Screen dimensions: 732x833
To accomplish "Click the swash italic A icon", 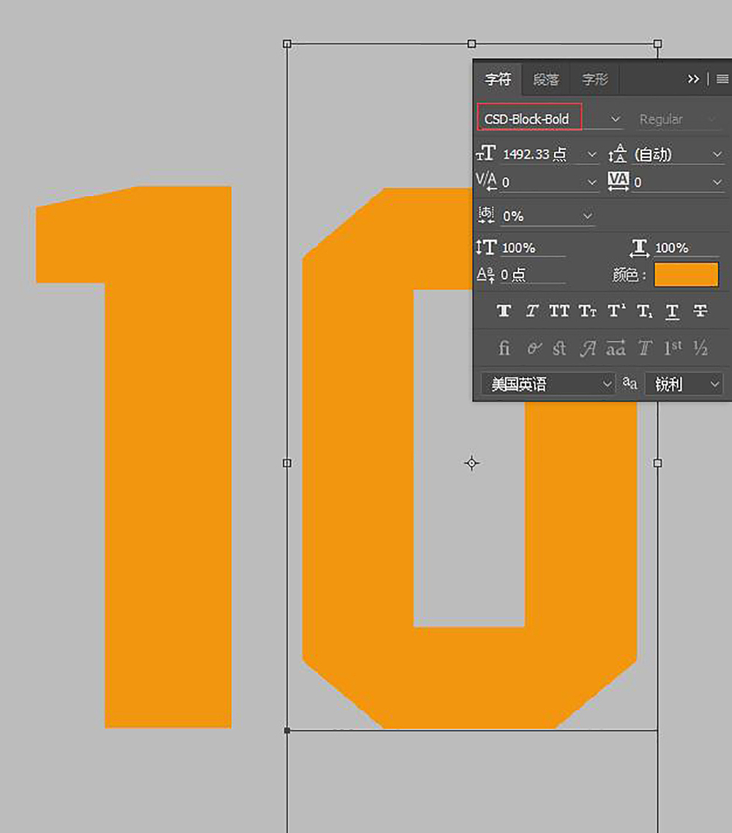I will [x=588, y=349].
